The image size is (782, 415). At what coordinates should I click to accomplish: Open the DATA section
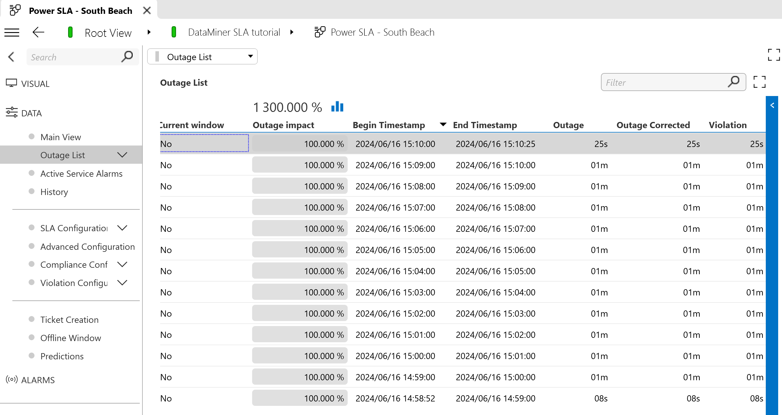pos(31,113)
